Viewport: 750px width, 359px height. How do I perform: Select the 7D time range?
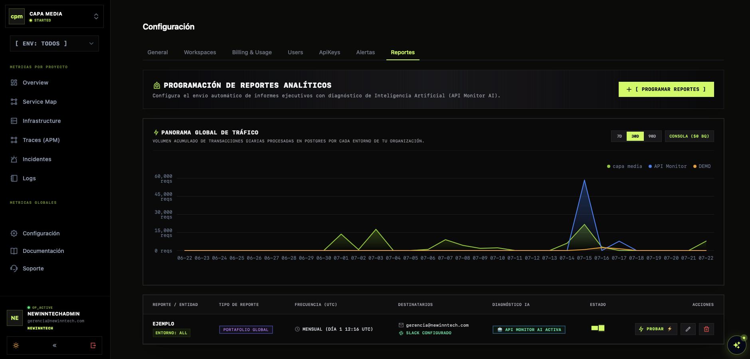[619, 136]
